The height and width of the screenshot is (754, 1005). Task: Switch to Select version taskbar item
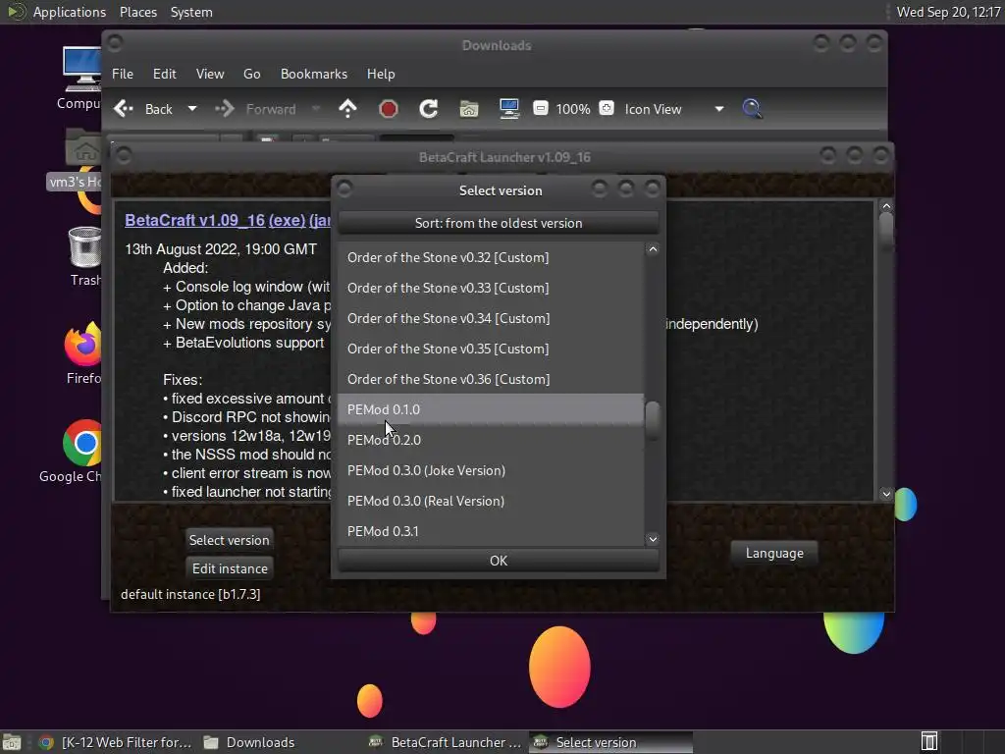(x=610, y=742)
